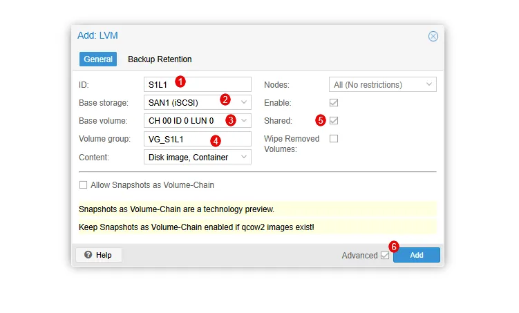
Task: Open Help documentation
Action: tap(98, 255)
